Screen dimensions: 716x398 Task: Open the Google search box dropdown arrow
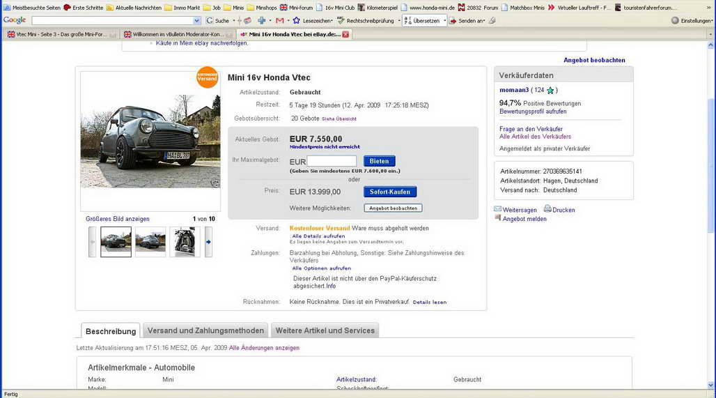[x=196, y=21]
